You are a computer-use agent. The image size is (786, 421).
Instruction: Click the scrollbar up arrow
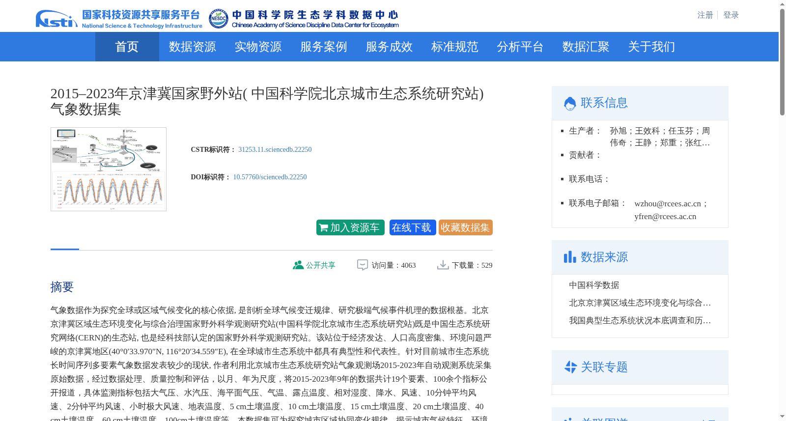[782, 4]
